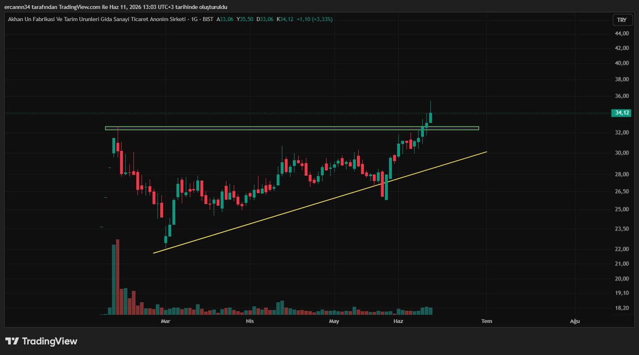
Task: Click the 44,00 price axis label
Action: coord(622,34)
